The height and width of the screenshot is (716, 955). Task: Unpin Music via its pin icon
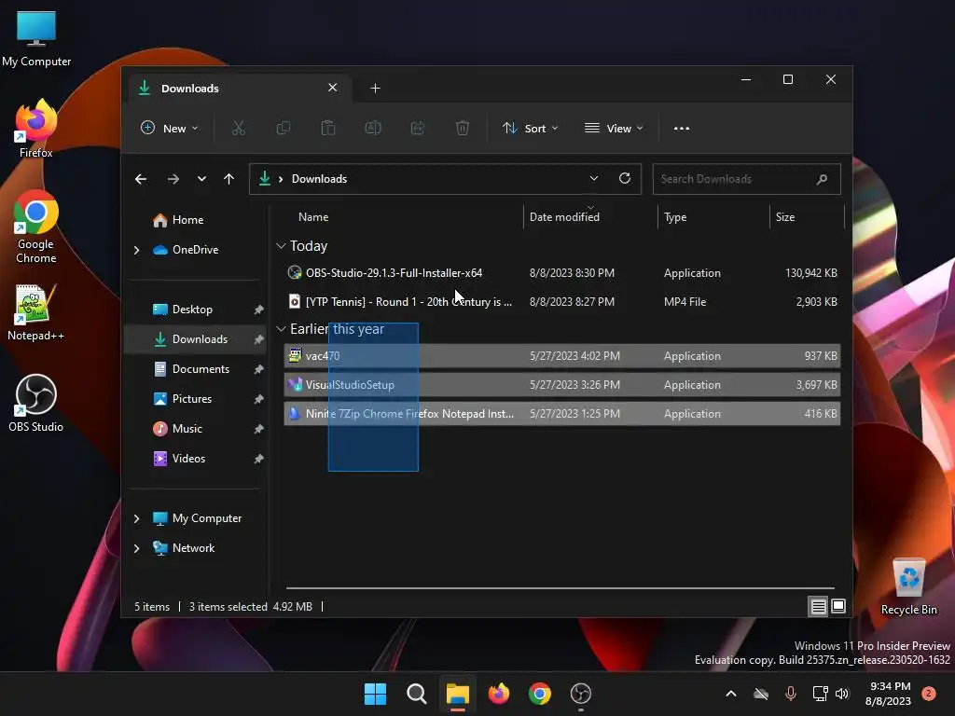(259, 429)
